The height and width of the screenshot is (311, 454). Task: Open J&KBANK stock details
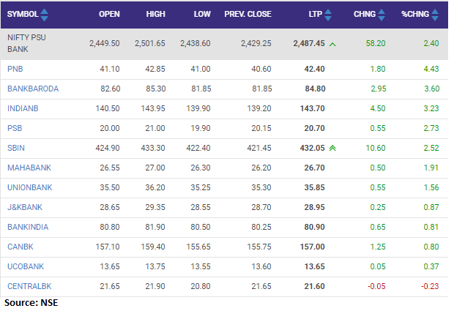pyautogui.click(x=24, y=208)
